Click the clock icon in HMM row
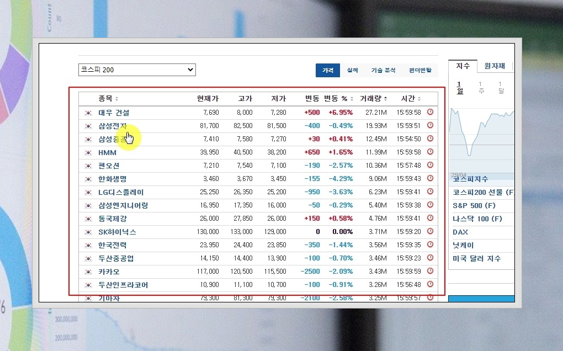This screenshot has height=351, width=563. pyautogui.click(x=430, y=152)
